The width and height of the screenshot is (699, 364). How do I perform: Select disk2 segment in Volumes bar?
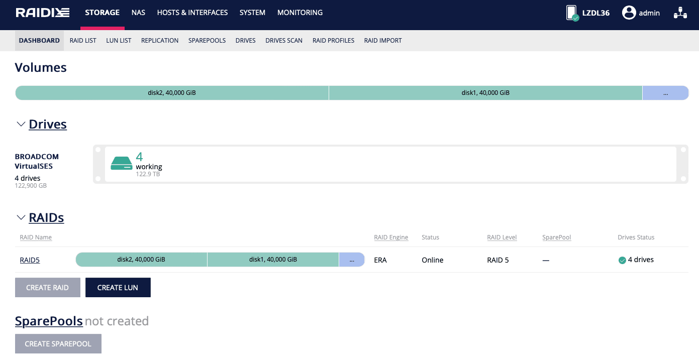[172, 93]
